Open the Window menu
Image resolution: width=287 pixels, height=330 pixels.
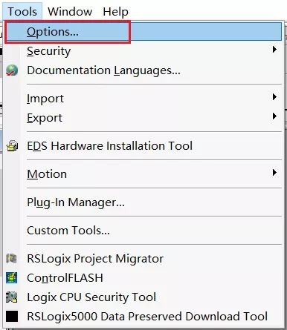(x=70, y=11)
